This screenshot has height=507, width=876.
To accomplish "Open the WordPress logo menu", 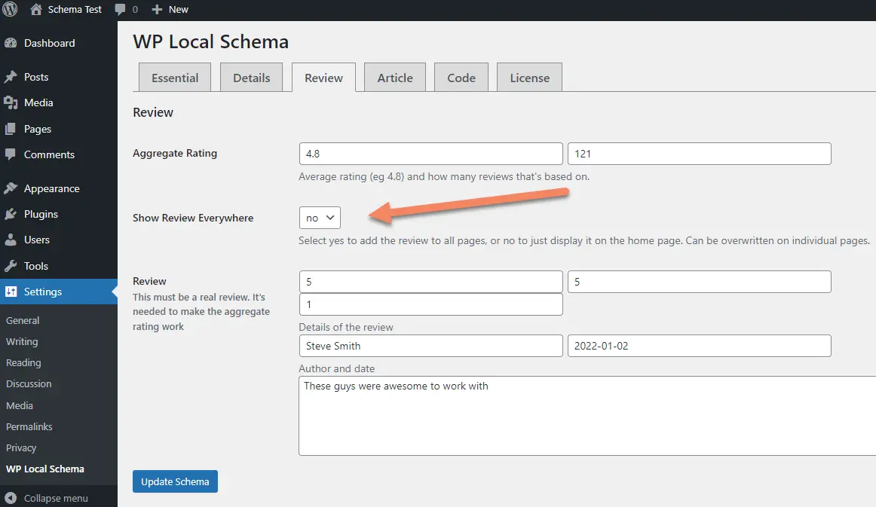I will [x=8, y=10].
